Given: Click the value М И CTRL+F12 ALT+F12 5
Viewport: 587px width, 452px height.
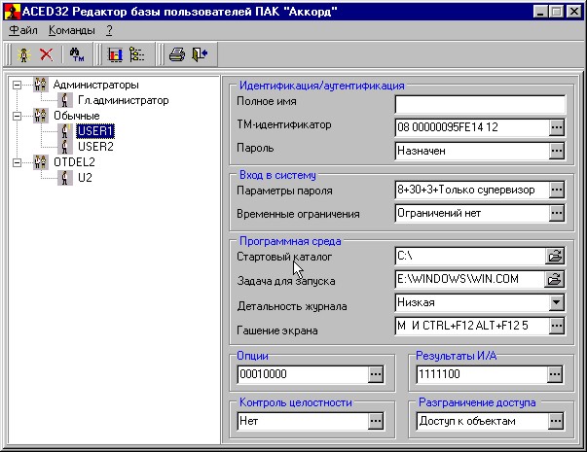Looking at the screenshot, I should pos(462,326).
